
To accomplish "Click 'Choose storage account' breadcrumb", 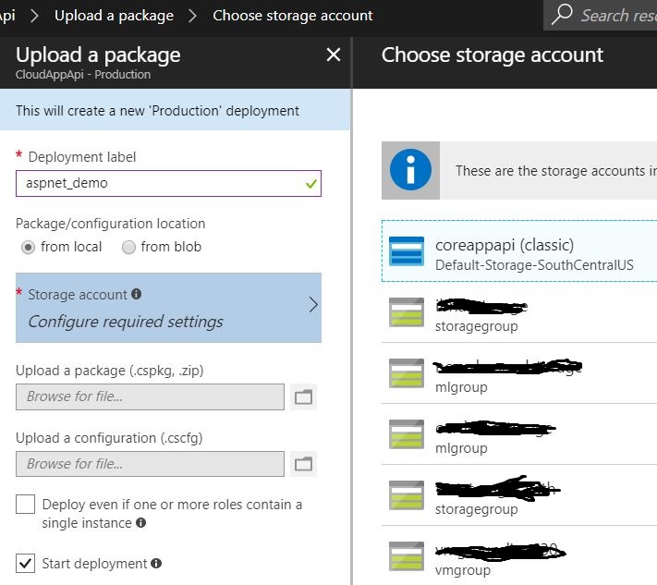I will (x=293, y=16).
